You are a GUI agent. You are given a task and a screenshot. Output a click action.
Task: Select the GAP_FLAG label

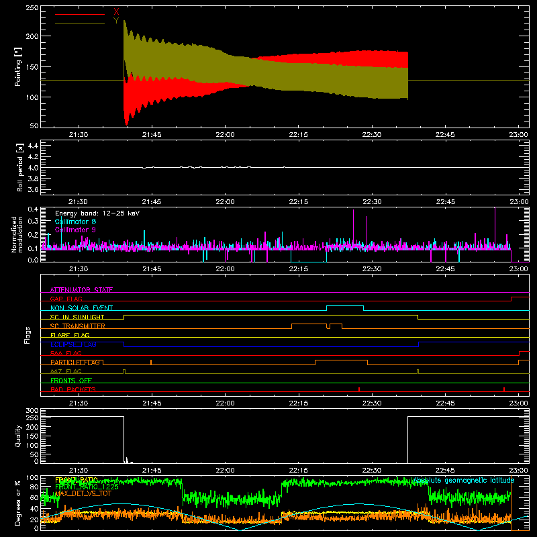66,299
